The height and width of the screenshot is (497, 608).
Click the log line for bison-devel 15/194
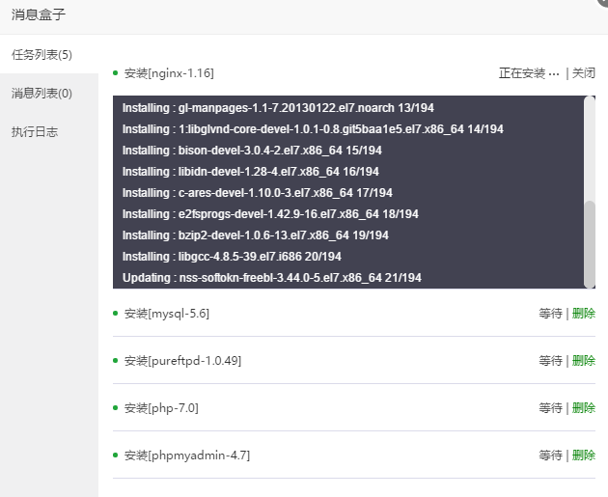pos(252,151)
